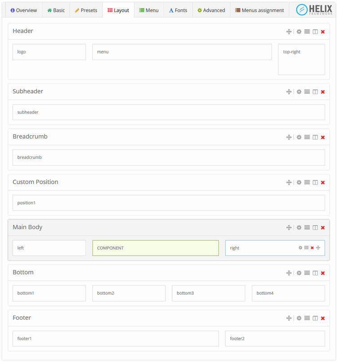Click Subheader row add-row lines icon
This screenshot has width=337, height=362.
(307, 92)
